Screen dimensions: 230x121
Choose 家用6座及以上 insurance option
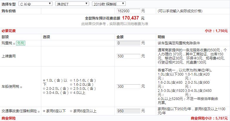tap(71, 111)
